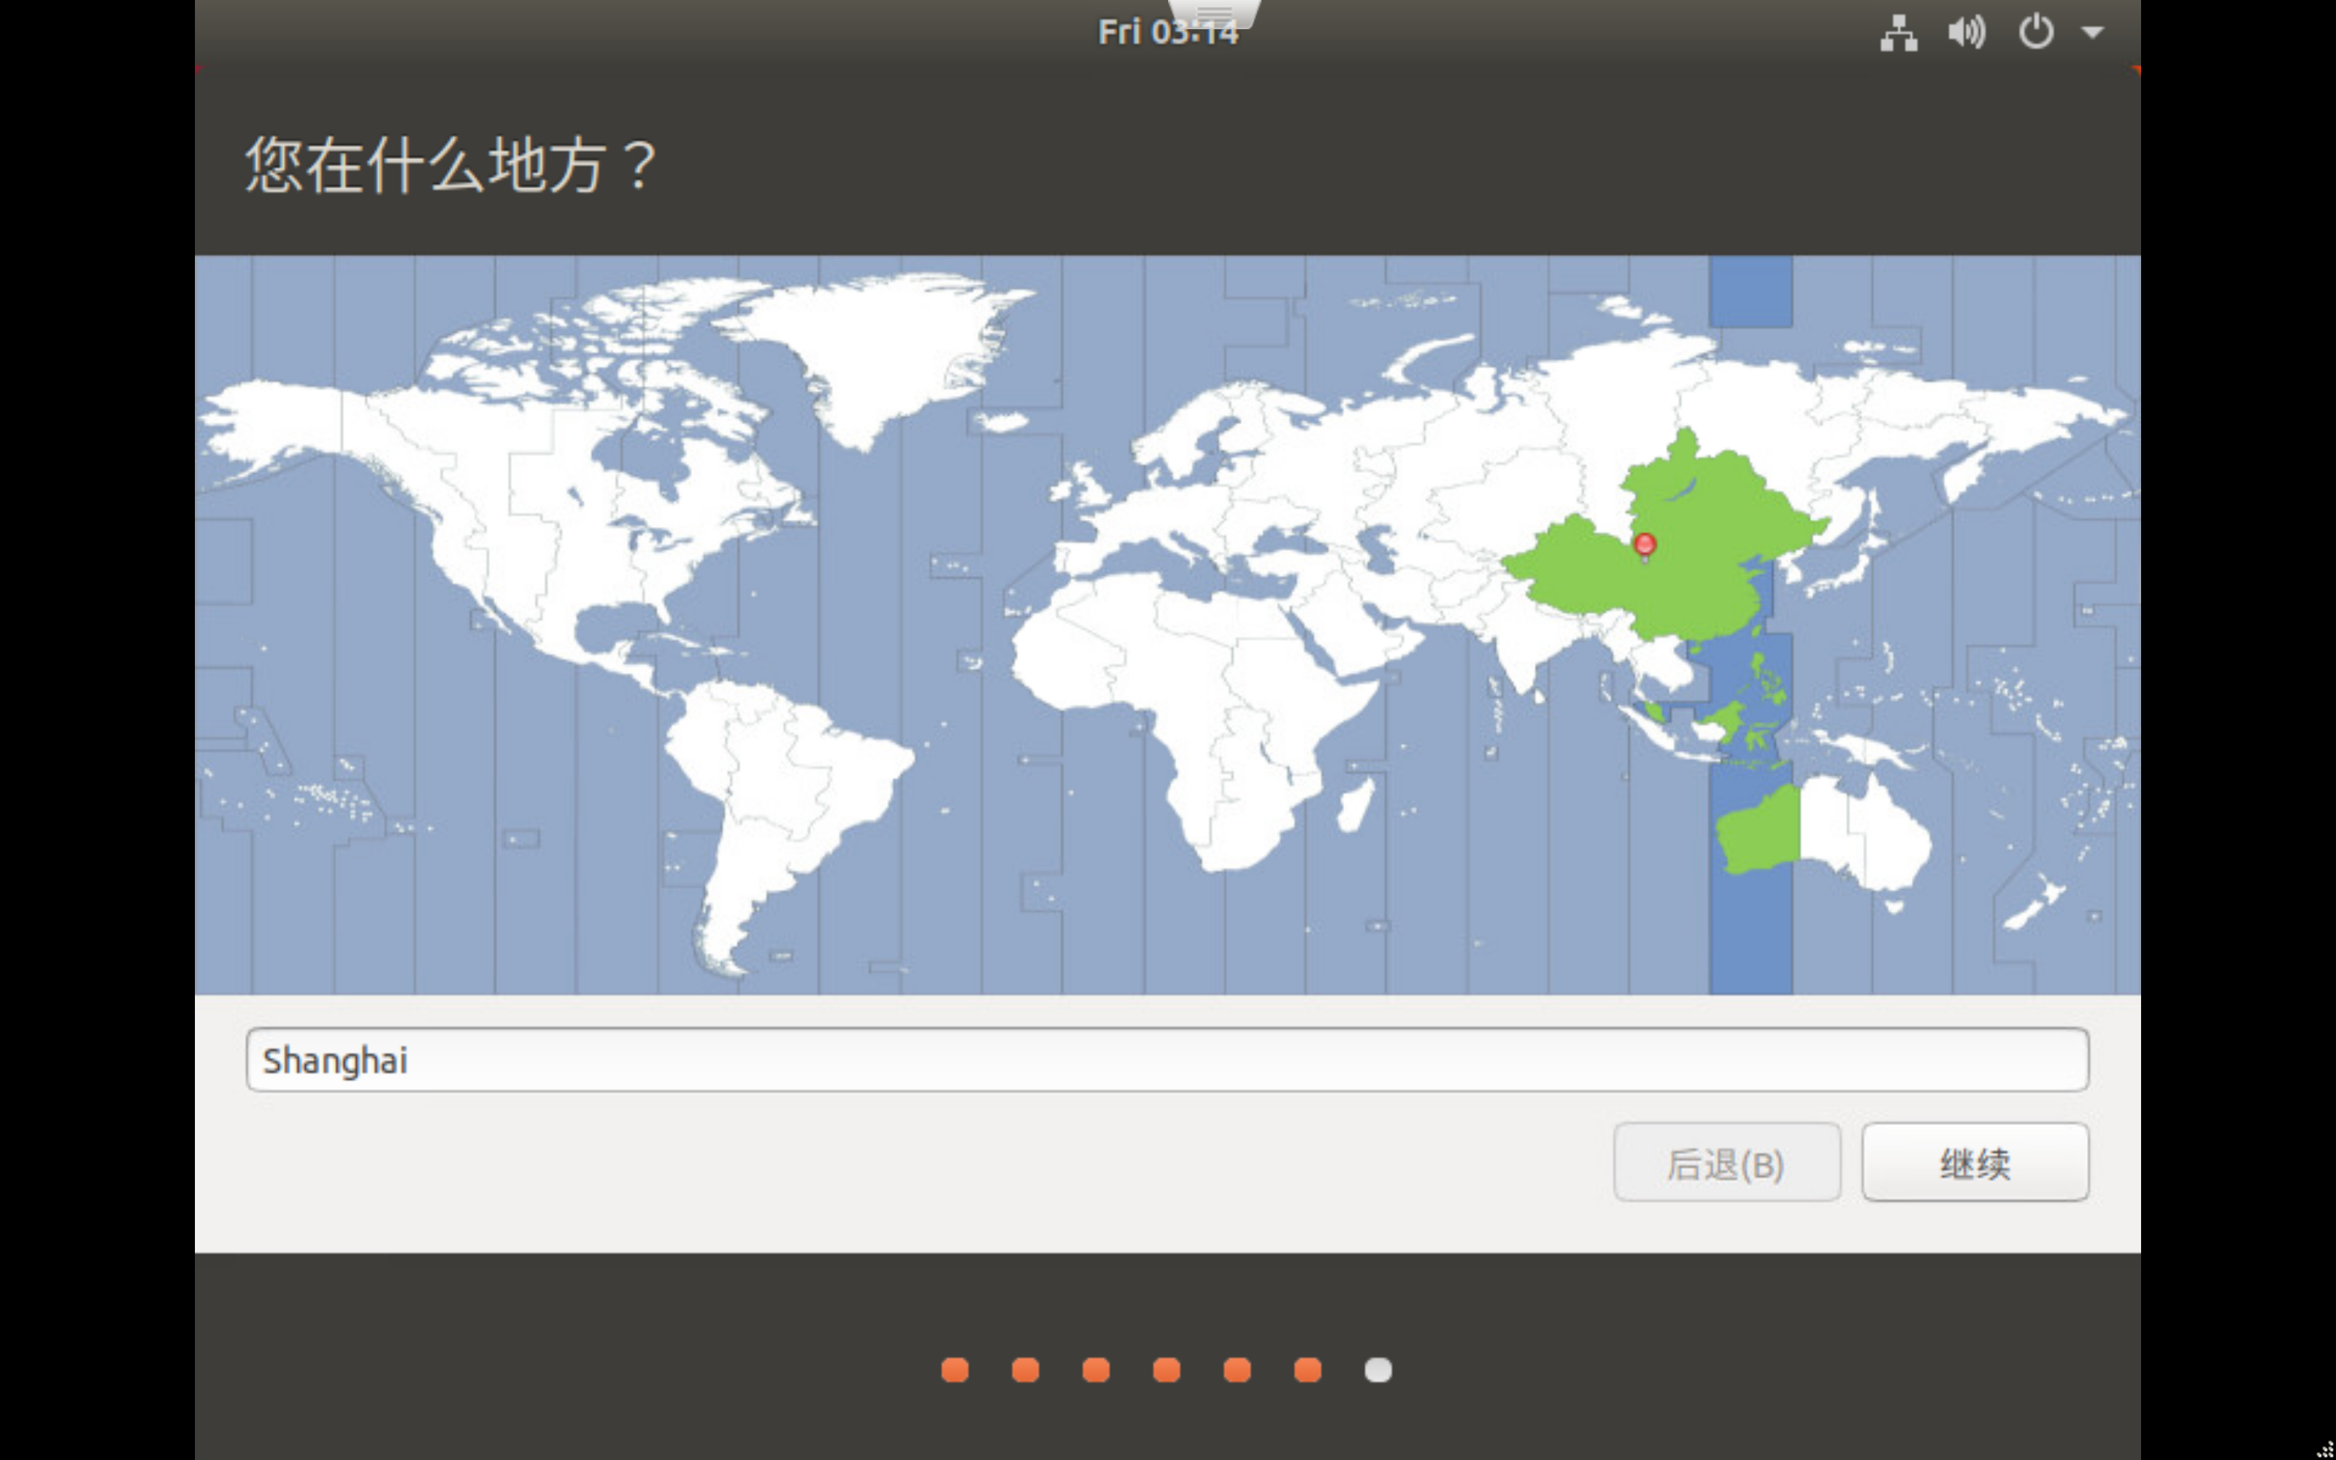The width and height of the screenshot is (2336, 1460).
Task: Click the red location pin on map
Action: (x=1645, y=545)
